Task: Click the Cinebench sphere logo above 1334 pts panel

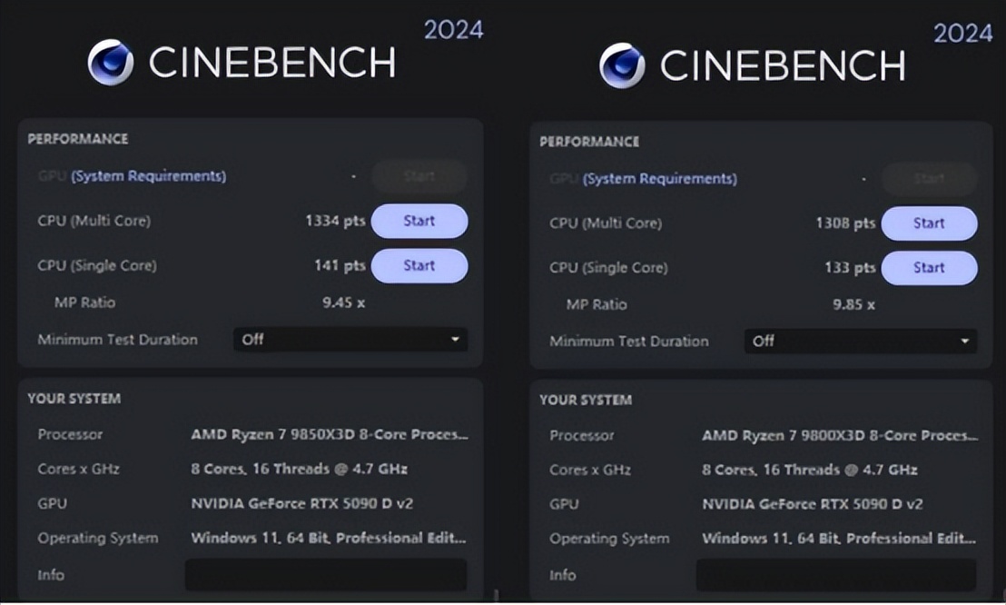Action: pyautogui.click(x=111, y=63)
